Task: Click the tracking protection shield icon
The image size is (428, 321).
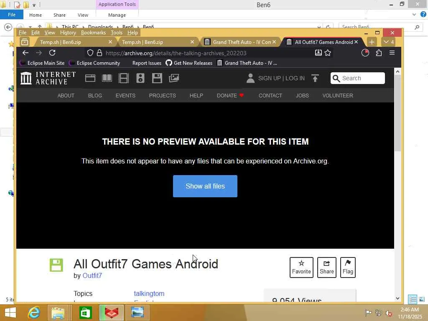Action: coord(90,53)
